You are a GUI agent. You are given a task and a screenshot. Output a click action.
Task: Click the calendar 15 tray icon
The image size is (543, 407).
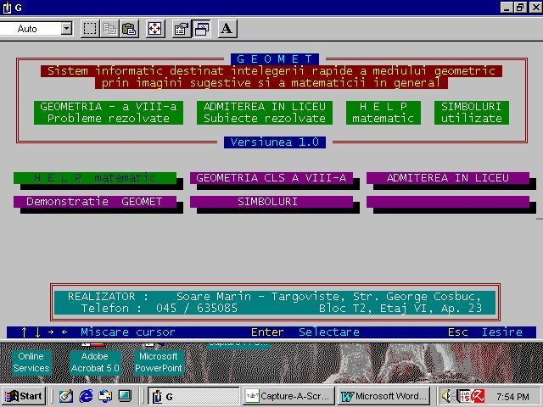463,396
